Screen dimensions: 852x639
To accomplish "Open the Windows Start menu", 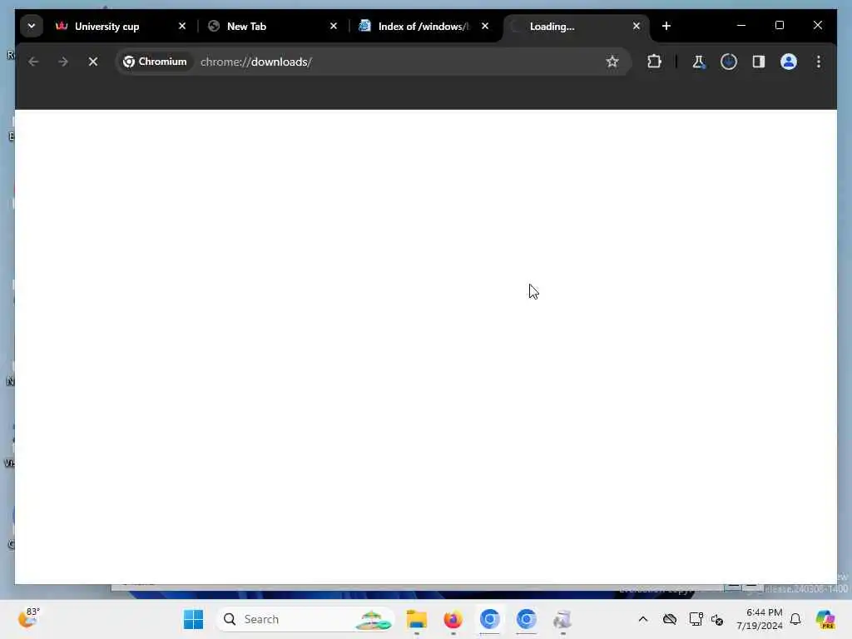I will pos(193,619).
